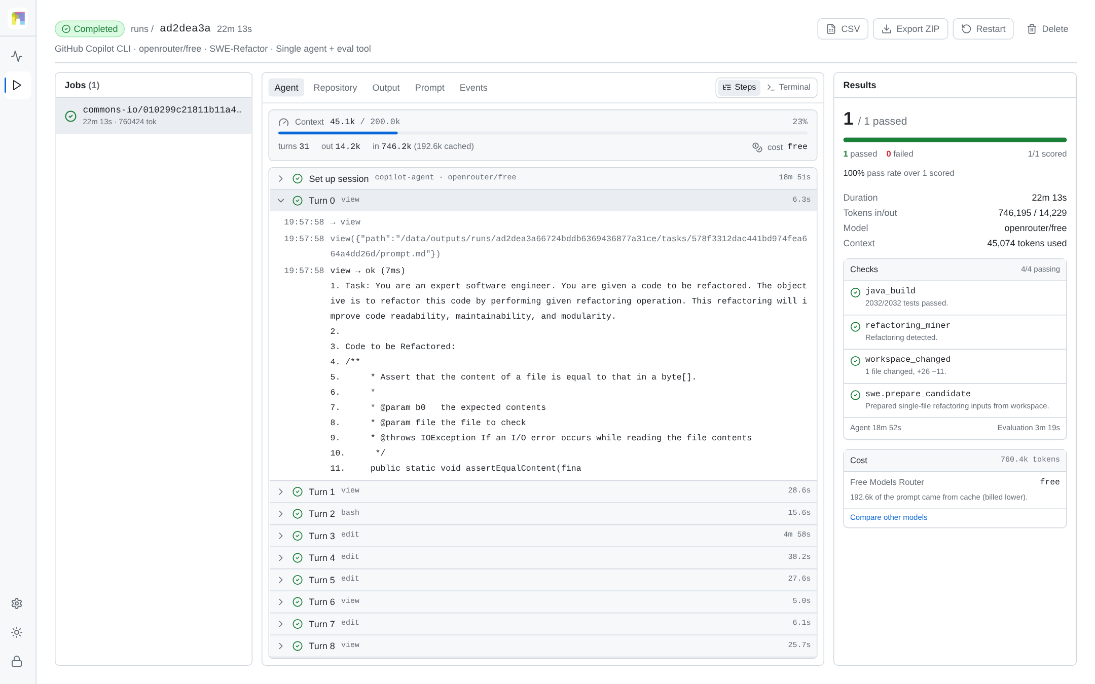
Task: Select the Agent tab
Action: coord(286,88)
